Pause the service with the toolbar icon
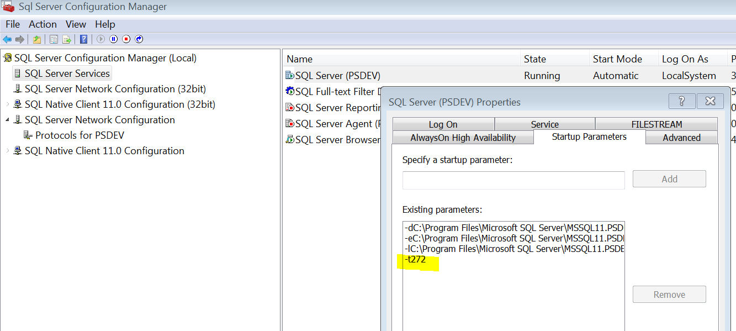This screenshot has height=331, width=736. pos(113,39)
